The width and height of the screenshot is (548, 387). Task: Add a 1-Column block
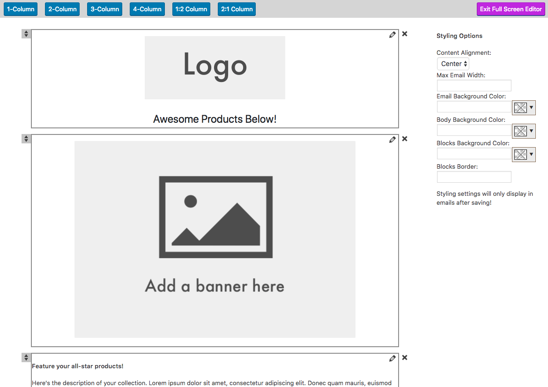21,9
